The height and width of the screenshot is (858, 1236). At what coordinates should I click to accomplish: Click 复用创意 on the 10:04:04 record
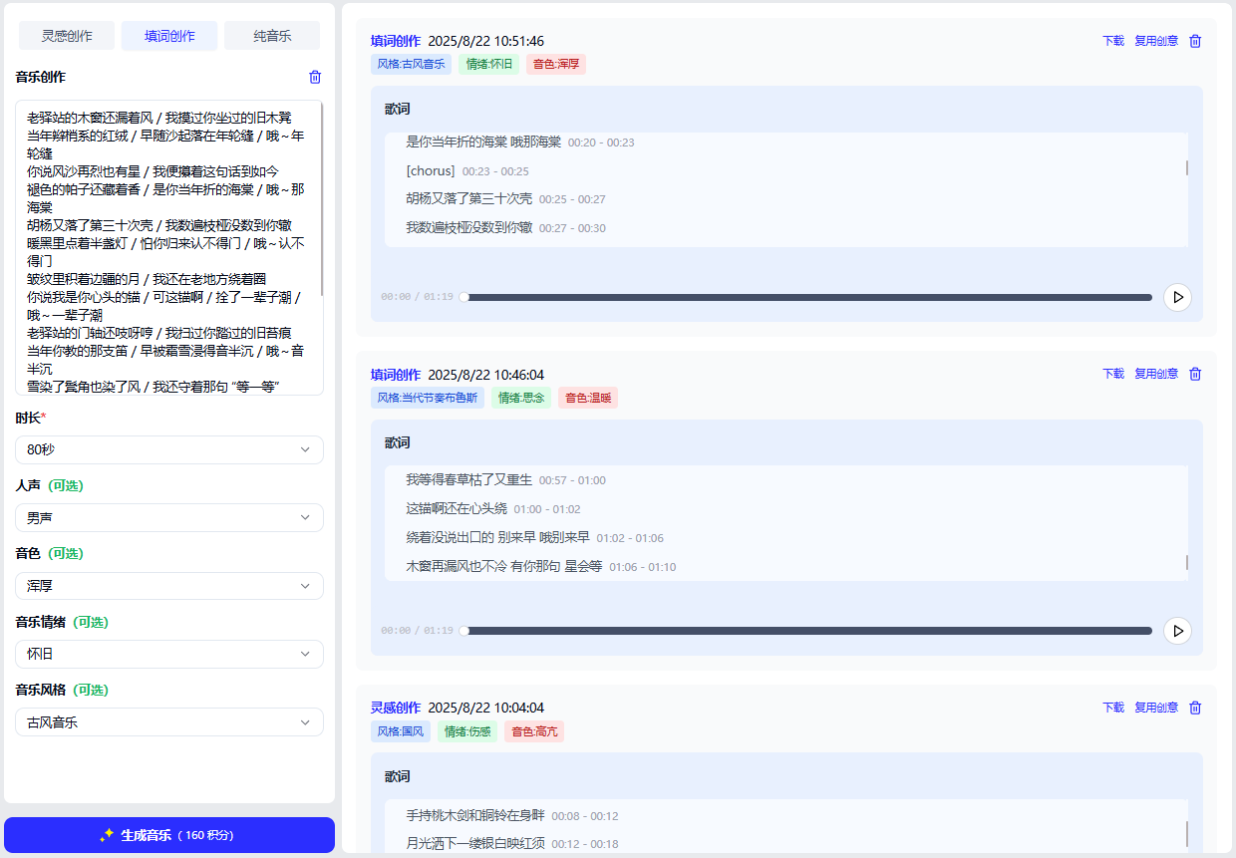(1156, 708)
